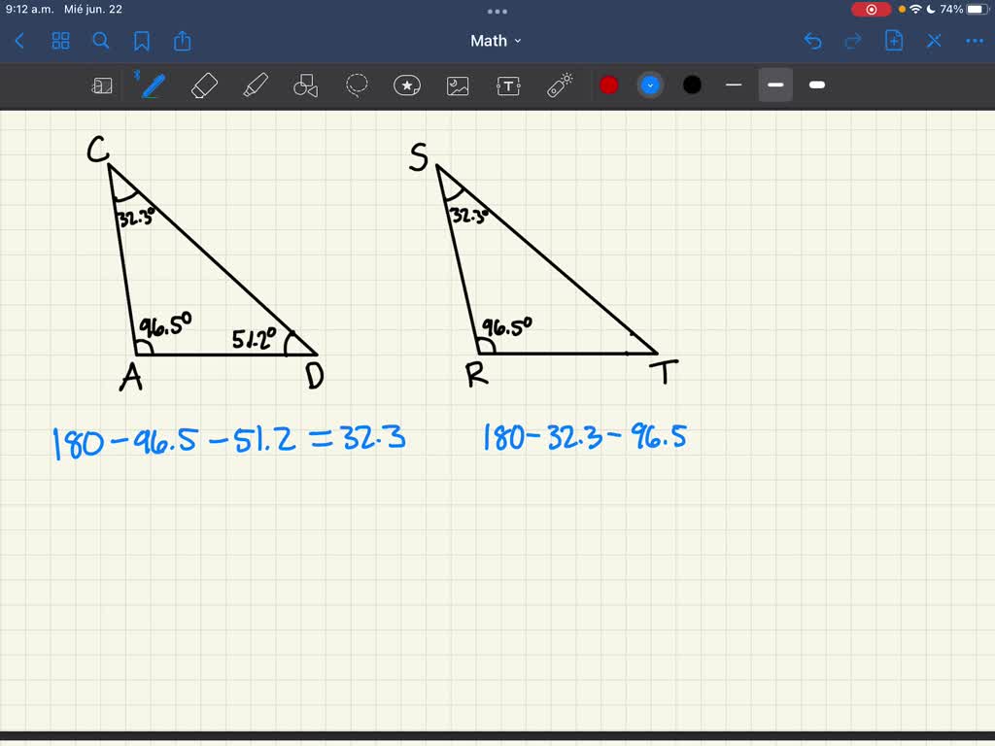Open the Share menu
Image resolution: width=995 pixels, height=746 pixels.
[x=182, y=41]
